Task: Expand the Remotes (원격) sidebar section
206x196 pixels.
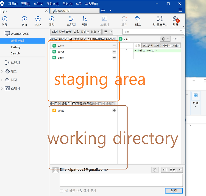Action: (2, 80)
